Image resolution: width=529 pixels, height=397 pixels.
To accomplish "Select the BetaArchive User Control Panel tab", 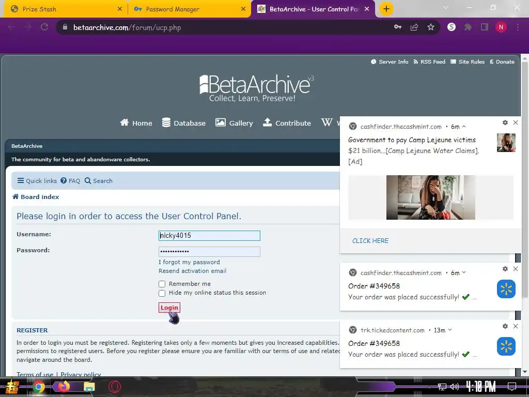I will 314,9.
